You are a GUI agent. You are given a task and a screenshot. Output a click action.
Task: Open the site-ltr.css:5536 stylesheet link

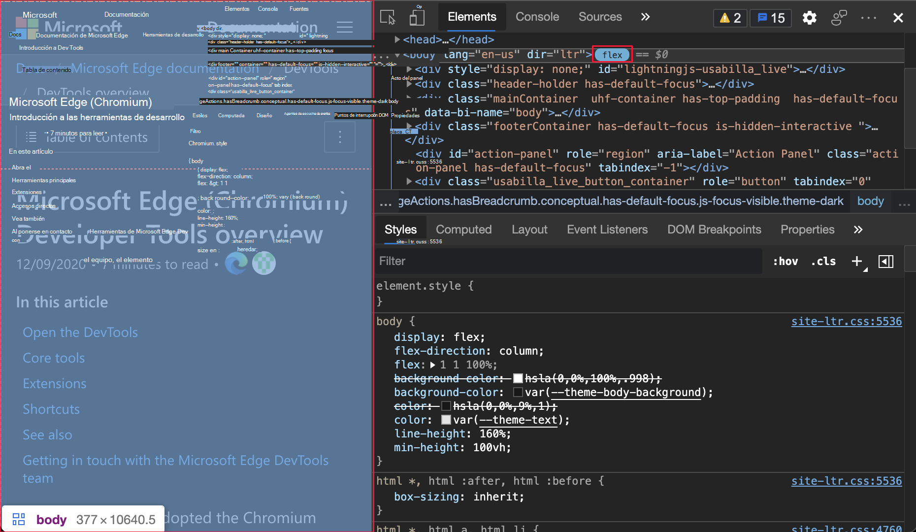[846, 321]
